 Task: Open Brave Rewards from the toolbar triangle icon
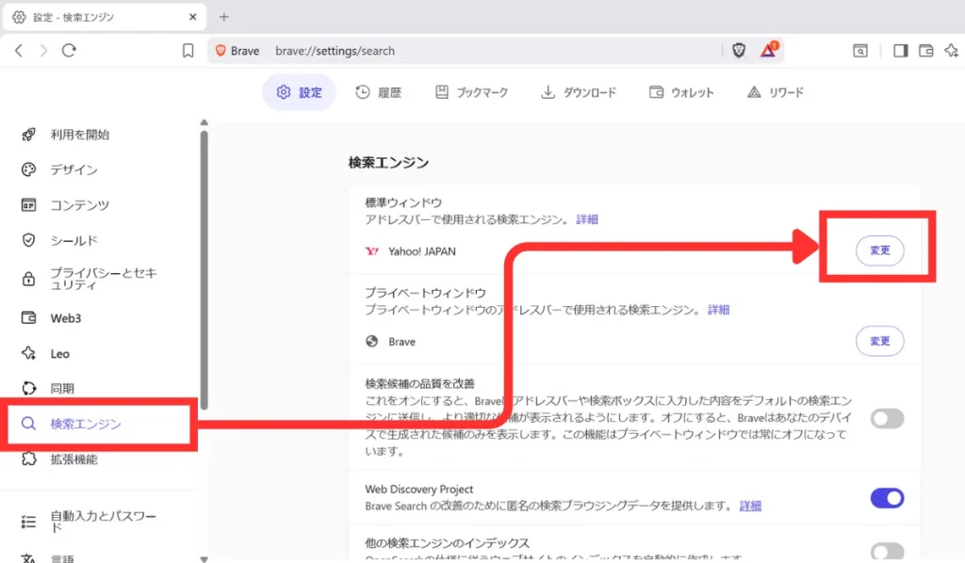tap(766, 51)
